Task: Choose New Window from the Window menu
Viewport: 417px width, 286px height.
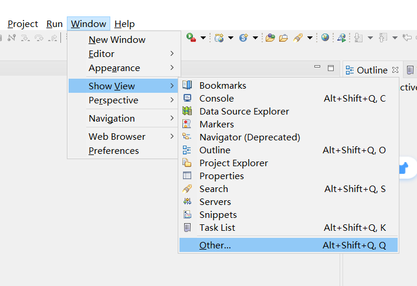Action: pos(124,40)
